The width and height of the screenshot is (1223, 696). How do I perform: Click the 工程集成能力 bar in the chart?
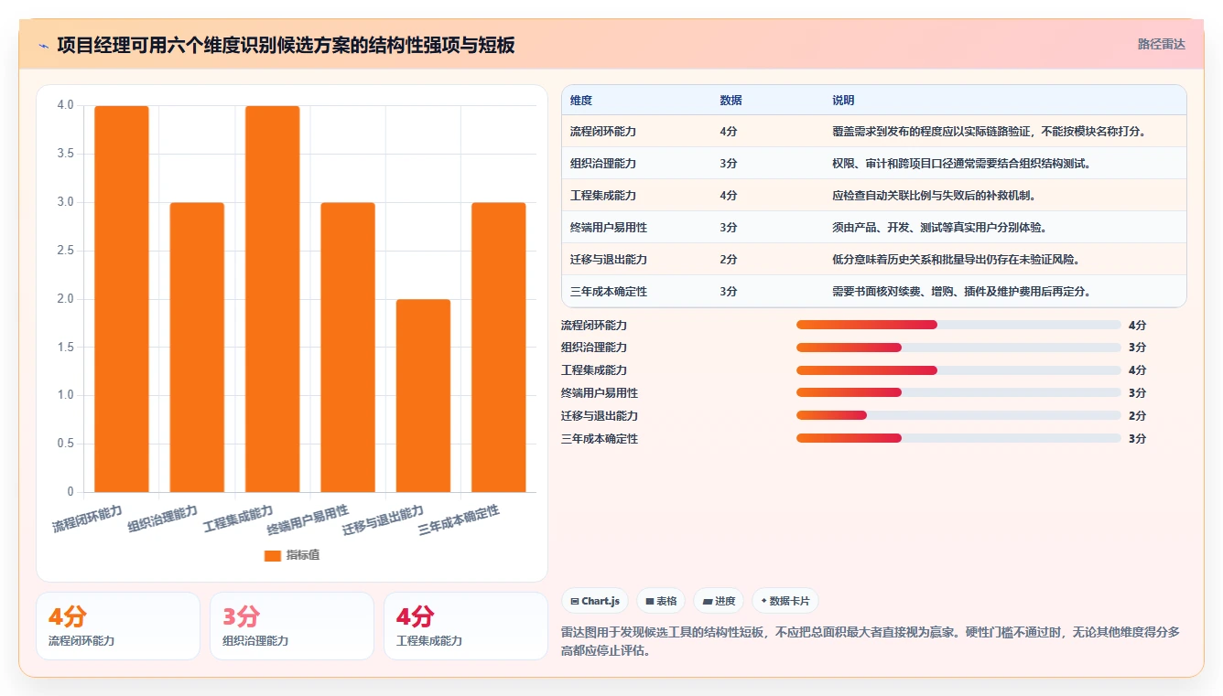[273, 299]
